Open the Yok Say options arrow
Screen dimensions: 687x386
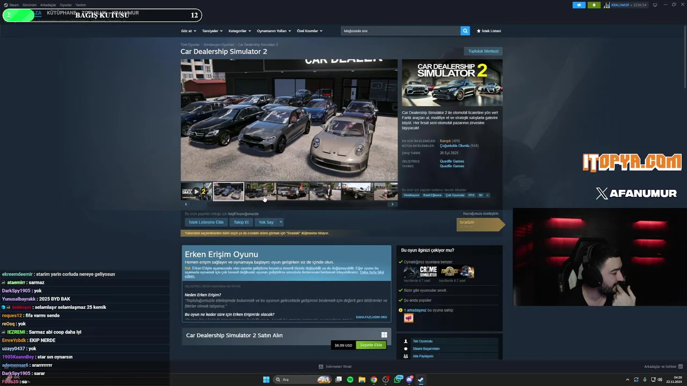pyautogui.click(x=280, y=222)
